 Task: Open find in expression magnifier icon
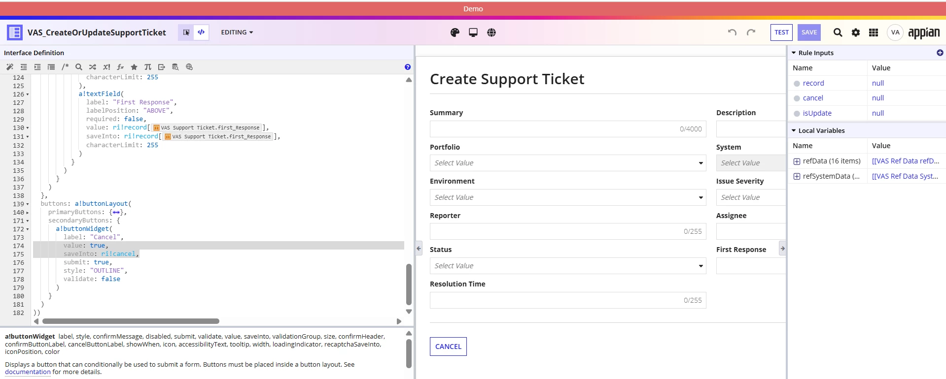pyautogui.click(x=79, y=67)
